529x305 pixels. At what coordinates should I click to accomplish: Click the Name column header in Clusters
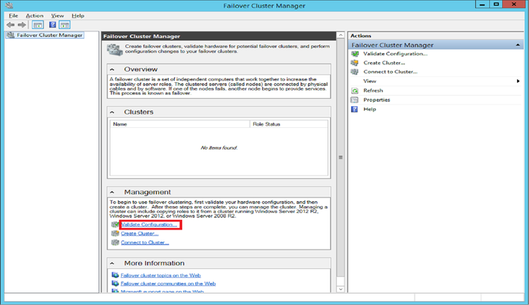click(180, 124)
